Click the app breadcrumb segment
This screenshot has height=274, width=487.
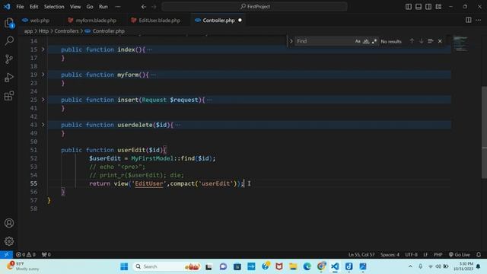coord(28,31)
